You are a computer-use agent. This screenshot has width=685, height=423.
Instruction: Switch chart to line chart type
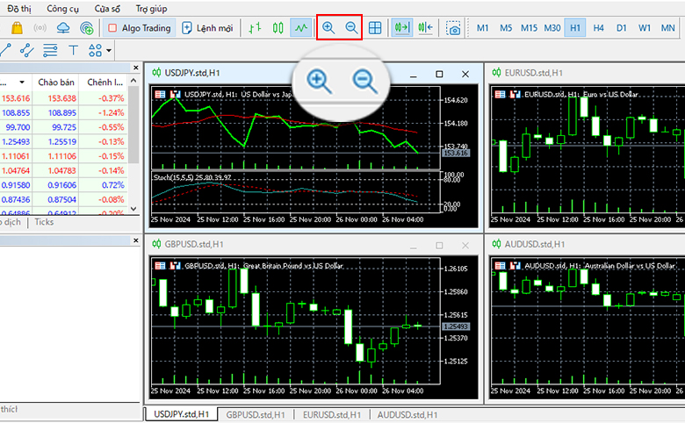pos(301,28)
